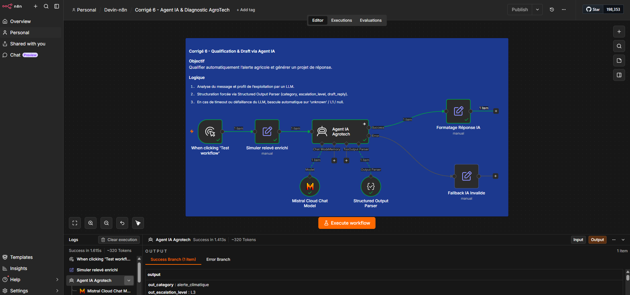Click Execute workflow

[347, 223]
